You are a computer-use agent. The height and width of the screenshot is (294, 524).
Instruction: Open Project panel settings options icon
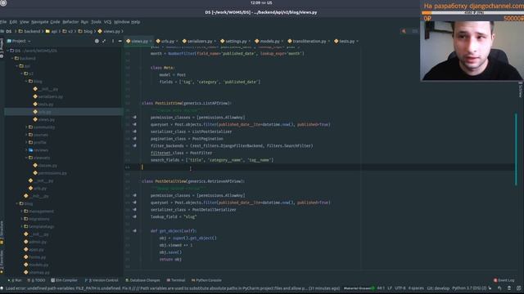pos(113,41)
